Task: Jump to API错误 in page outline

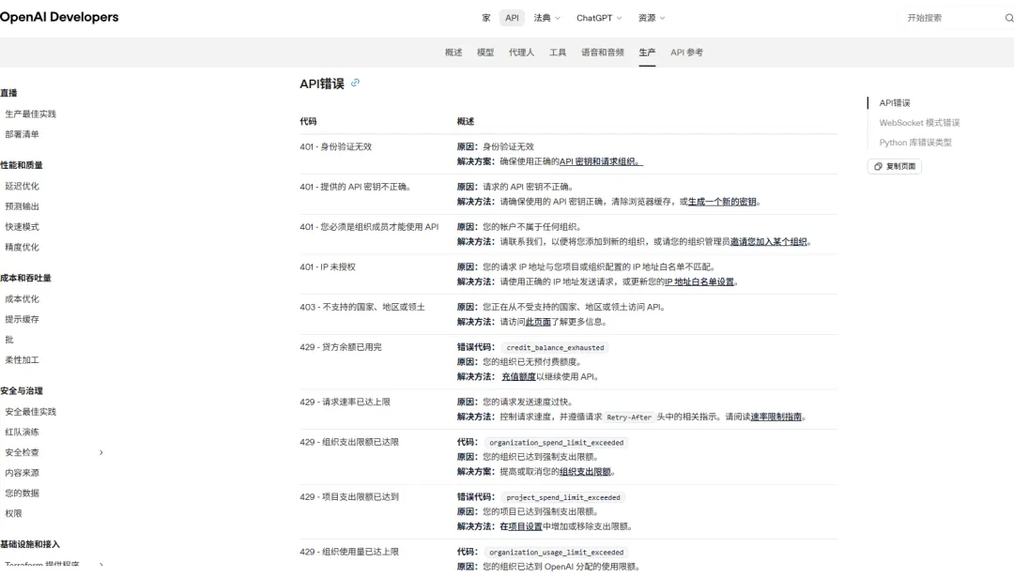Action: [895, 103]
